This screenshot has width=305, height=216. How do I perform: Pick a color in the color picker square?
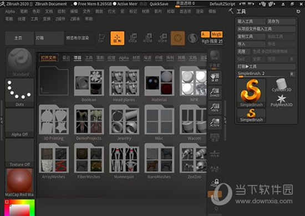(x=19, y=210)
